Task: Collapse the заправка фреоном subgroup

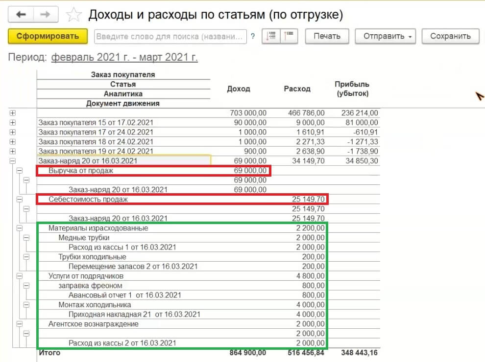Action: (x=26, y=285)
